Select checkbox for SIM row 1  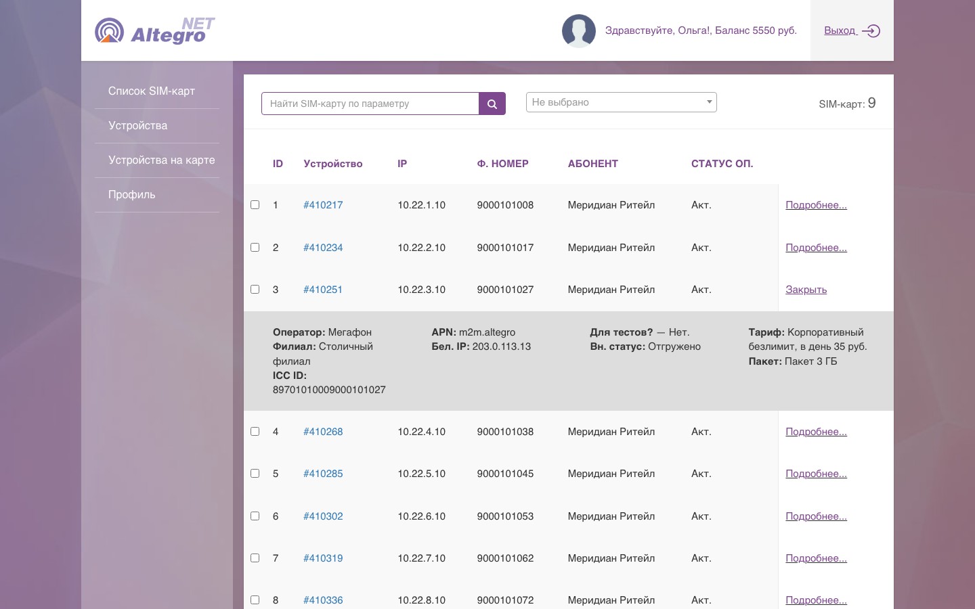point(255,204)
